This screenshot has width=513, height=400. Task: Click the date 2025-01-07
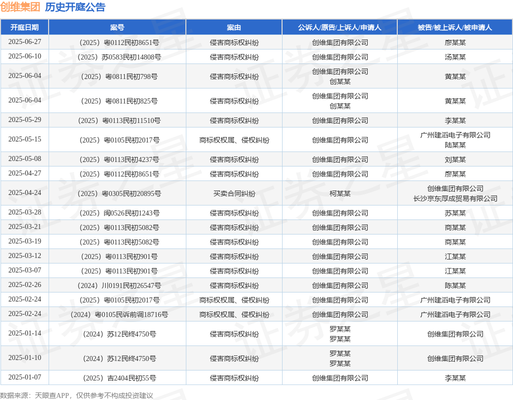click(x=25, y=377)
